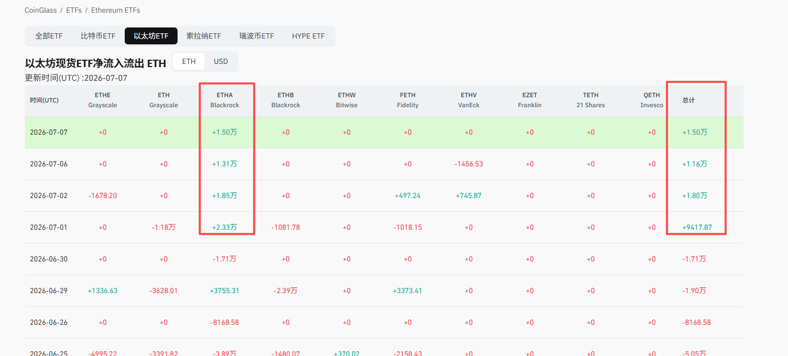Click ETHA value +1.31万
The height and width of the screenshot is (356, 788).
point(225,164)
